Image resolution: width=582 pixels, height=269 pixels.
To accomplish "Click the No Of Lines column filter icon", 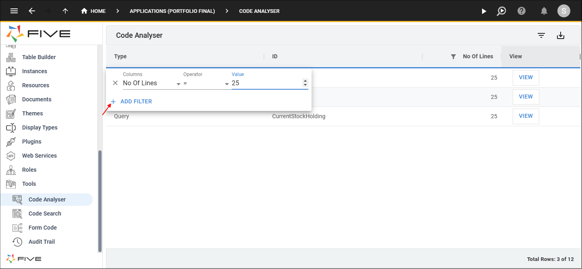I will pos(453,57).
